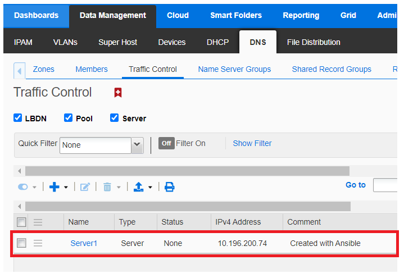The height and width of the screenshot is (278, 404).
Task: Click the blue plus Add icon
Action: 55,186
